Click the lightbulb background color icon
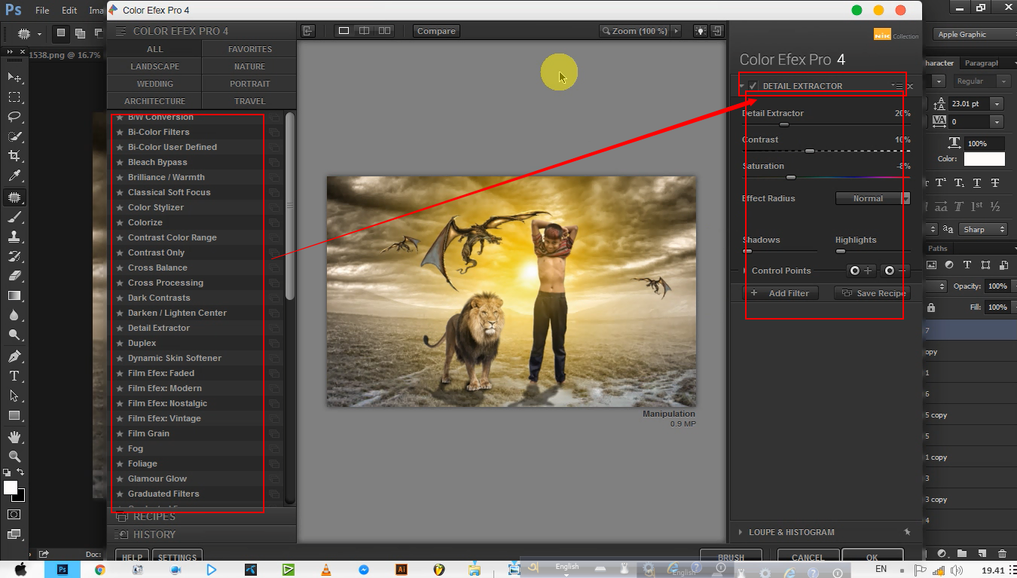Screen dimensions: 1017x578 pos(701,31)
